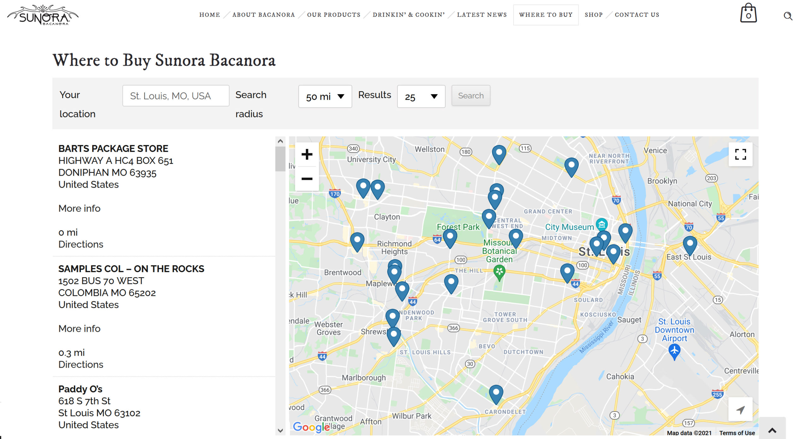
Task: Zoom in on the map
Action: tap(307, 155)
